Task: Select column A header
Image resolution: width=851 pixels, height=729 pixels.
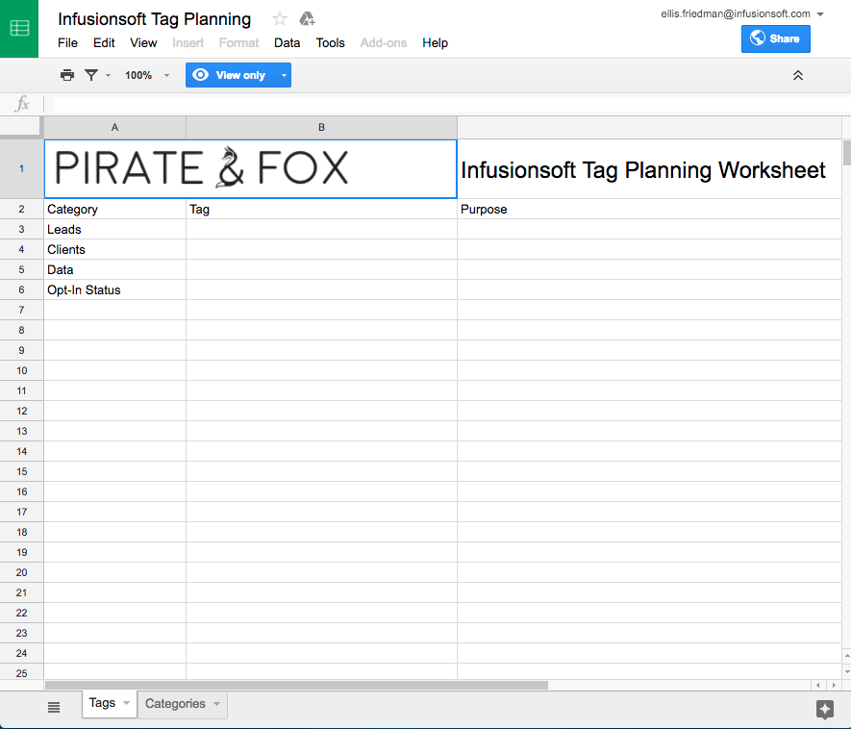Action: click(x=115, y=127)
